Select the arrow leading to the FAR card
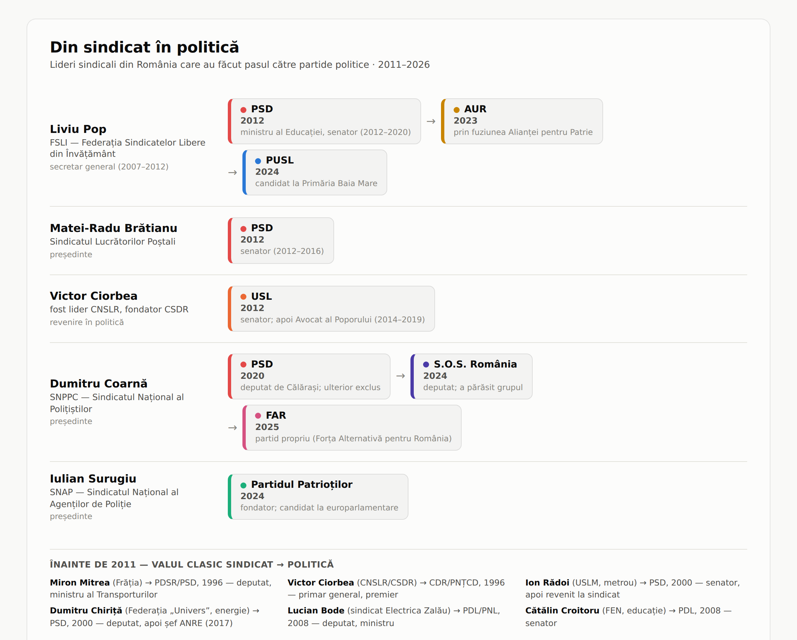The height and width of the screenshot is (640, 797). (232, 428)
